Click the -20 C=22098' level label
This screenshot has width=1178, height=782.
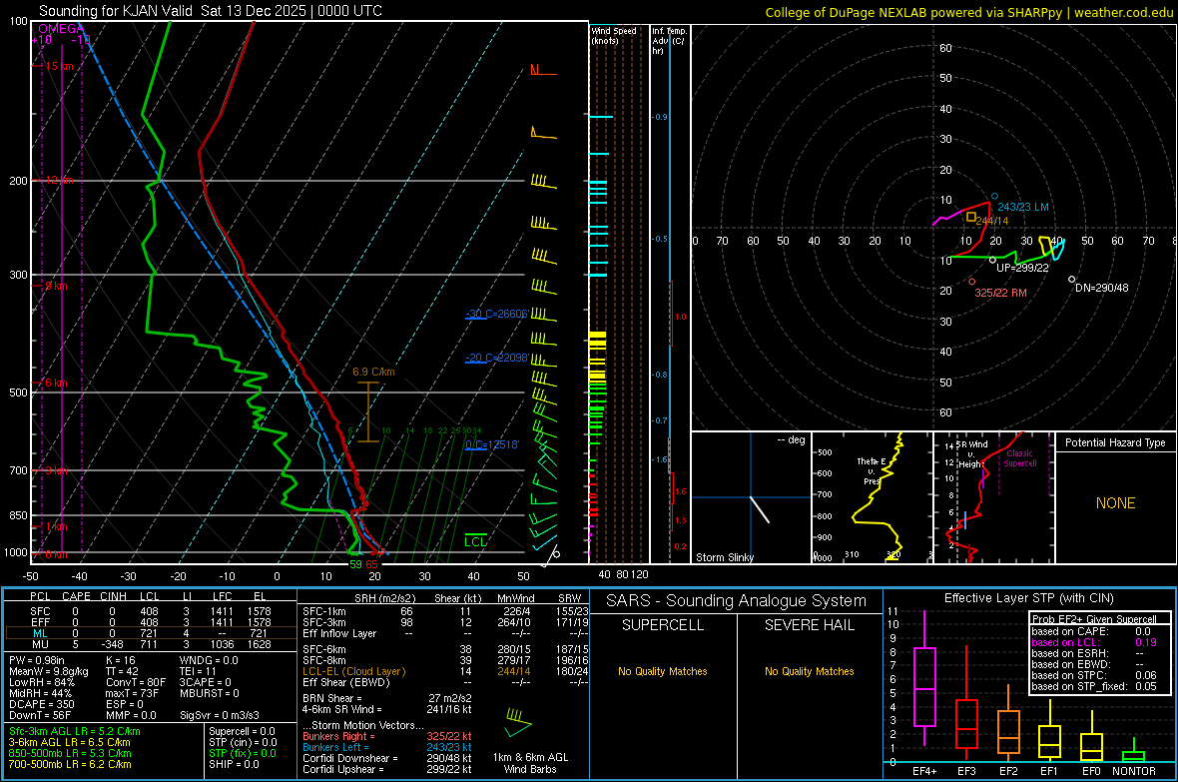(496, 358)
